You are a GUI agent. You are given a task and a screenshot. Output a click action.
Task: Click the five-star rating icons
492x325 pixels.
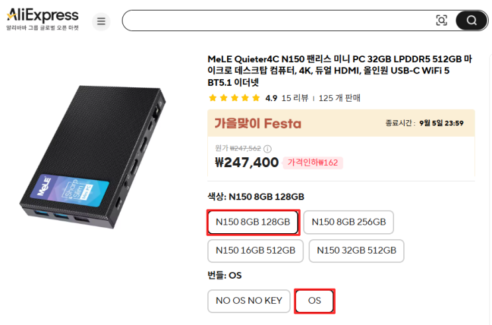tap(234, 98)
